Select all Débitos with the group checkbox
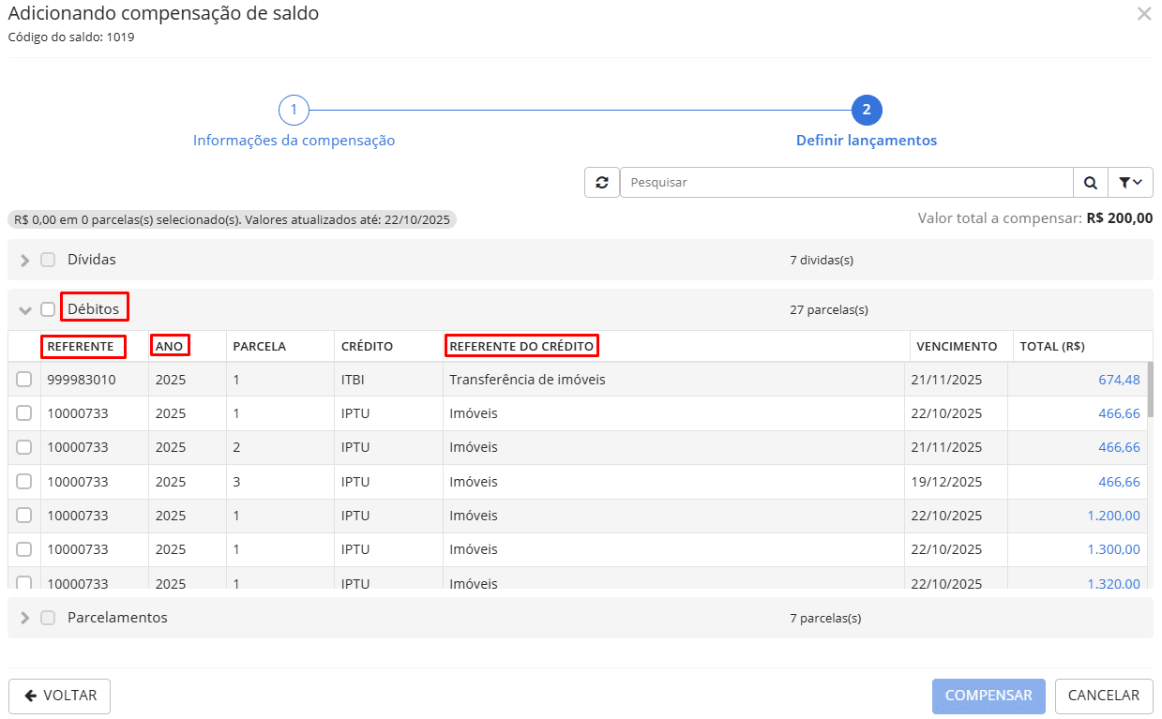This screenshot has width=1162, height=719. click(x=48, y=309)
